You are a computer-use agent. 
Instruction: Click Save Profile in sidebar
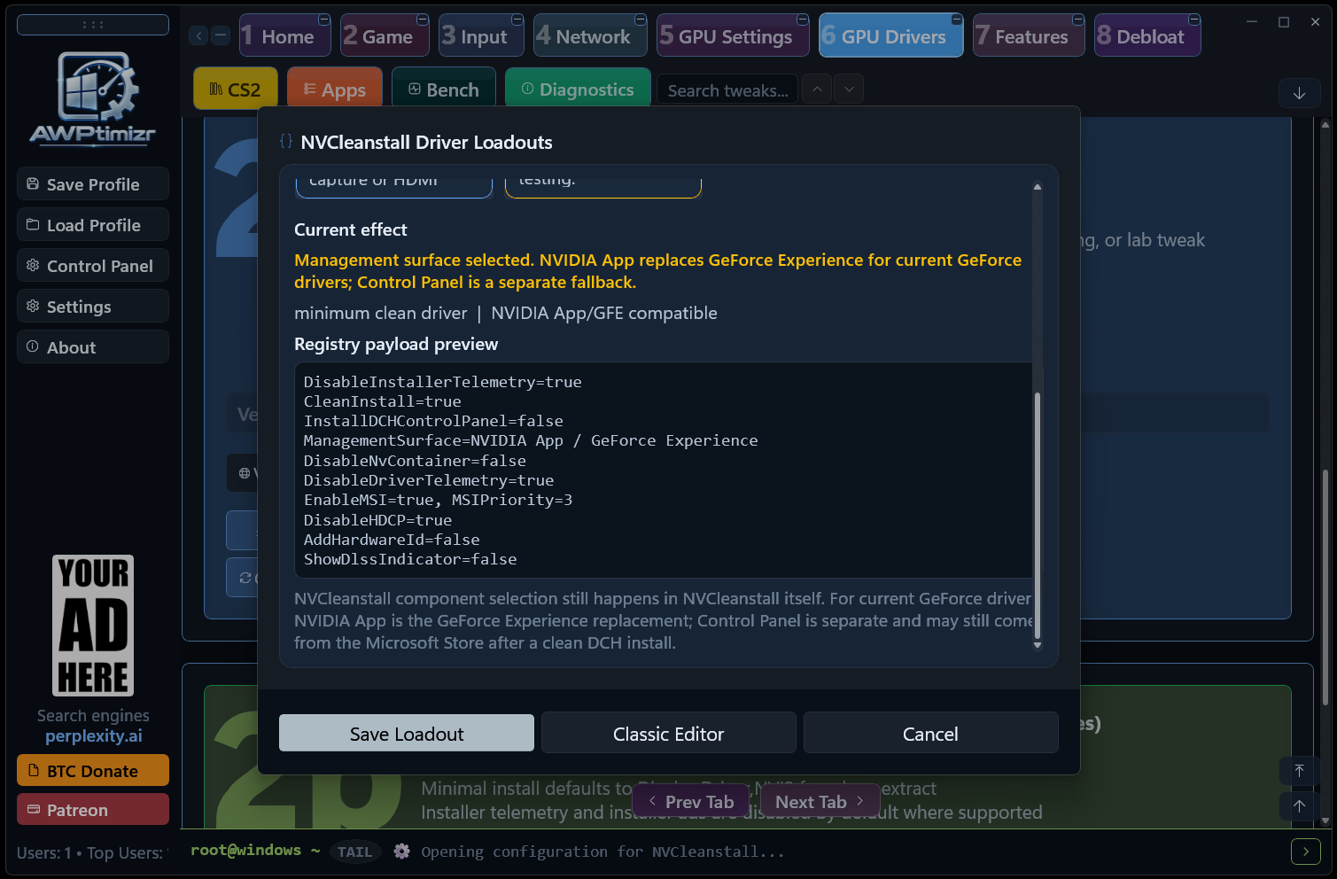click(x=93, y=184)
